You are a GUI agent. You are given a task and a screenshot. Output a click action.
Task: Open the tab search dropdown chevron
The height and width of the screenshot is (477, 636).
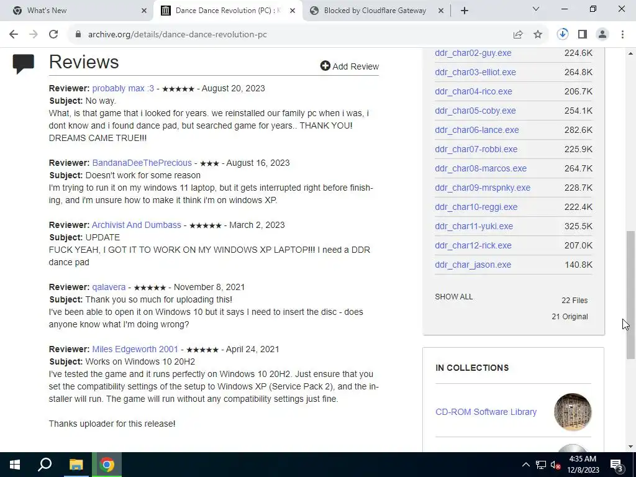[536, 9]
